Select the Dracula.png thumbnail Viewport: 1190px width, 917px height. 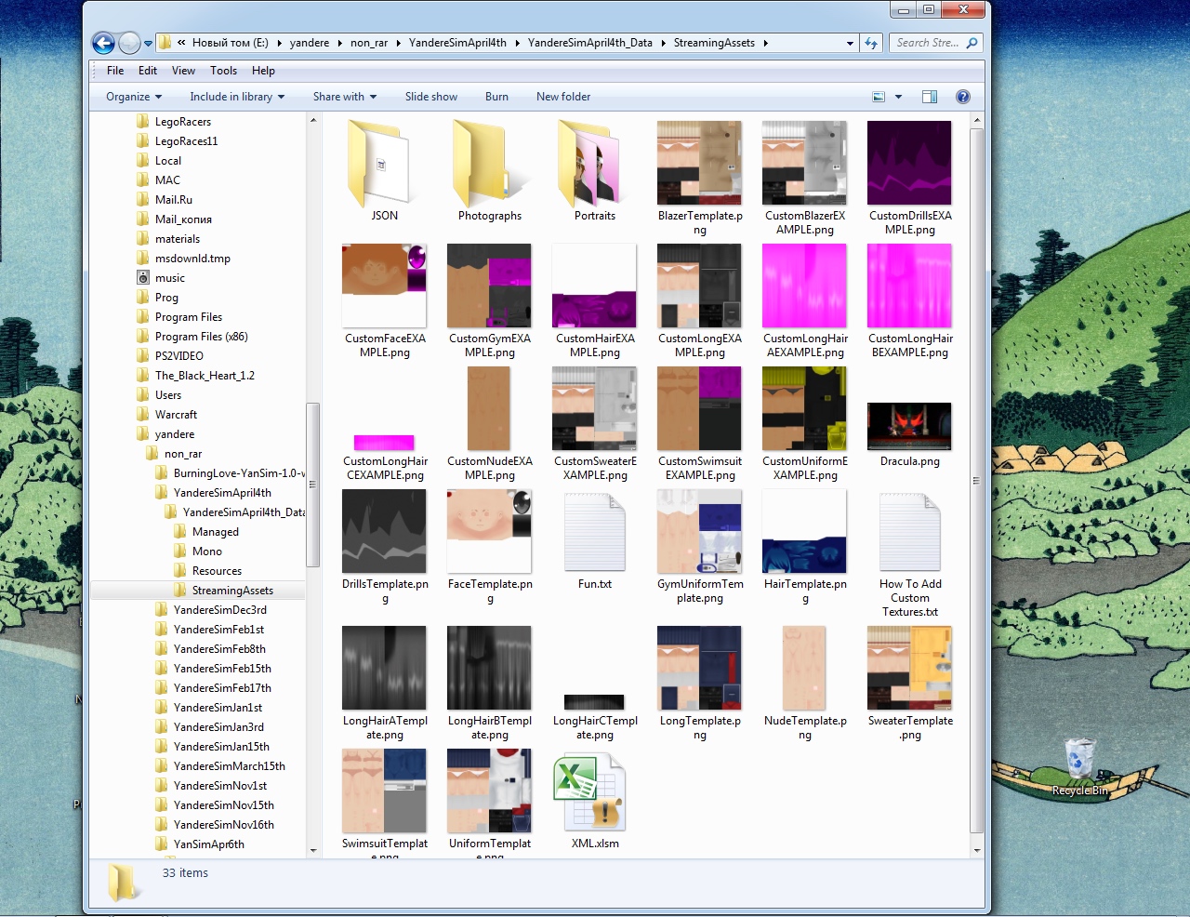point(909,426)
